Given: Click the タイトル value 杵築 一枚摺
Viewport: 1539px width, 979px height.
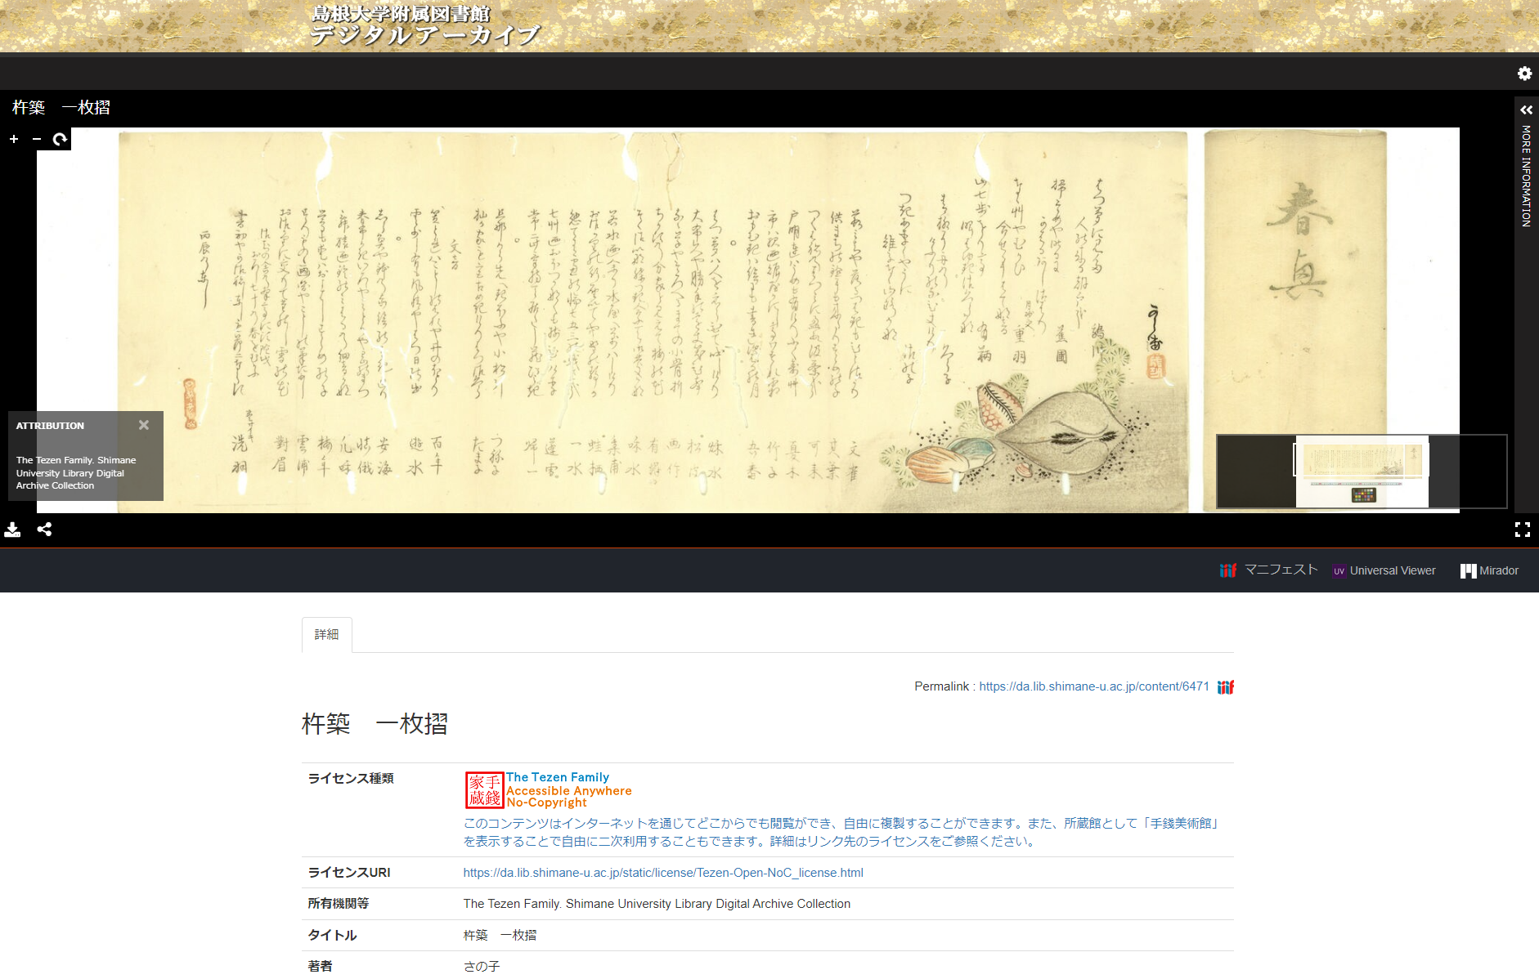Looking at the screenshot, I should [x=500, y=935].
